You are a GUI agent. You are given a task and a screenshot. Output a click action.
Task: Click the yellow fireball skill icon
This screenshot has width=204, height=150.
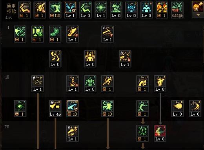[177, 109]
